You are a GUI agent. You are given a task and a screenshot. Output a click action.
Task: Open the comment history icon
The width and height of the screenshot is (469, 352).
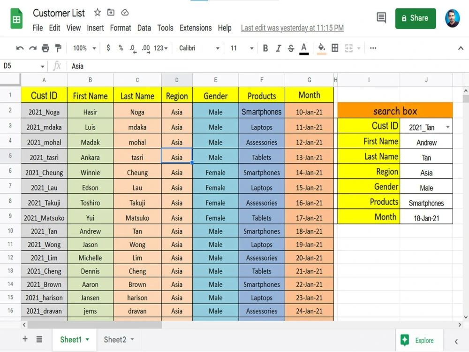(381, 18)
